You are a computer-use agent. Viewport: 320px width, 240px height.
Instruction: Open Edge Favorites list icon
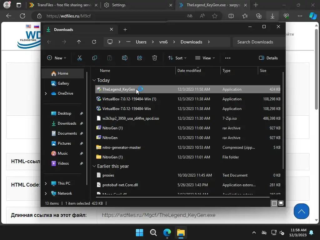coord(245,16)
